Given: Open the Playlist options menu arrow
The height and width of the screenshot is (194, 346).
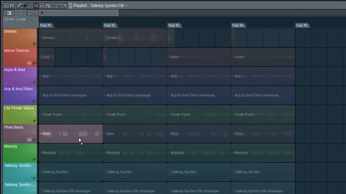Looking at the screenshot, I should [6, 6].
